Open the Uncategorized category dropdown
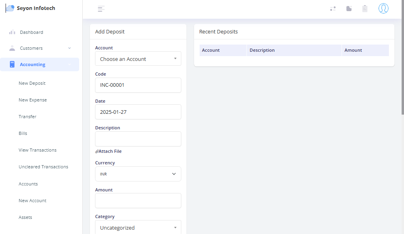404x234 pixels. (x=138, y=228)
